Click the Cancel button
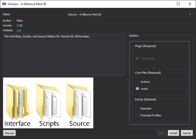Screen dimensions: 196x139 click(187, 133)
